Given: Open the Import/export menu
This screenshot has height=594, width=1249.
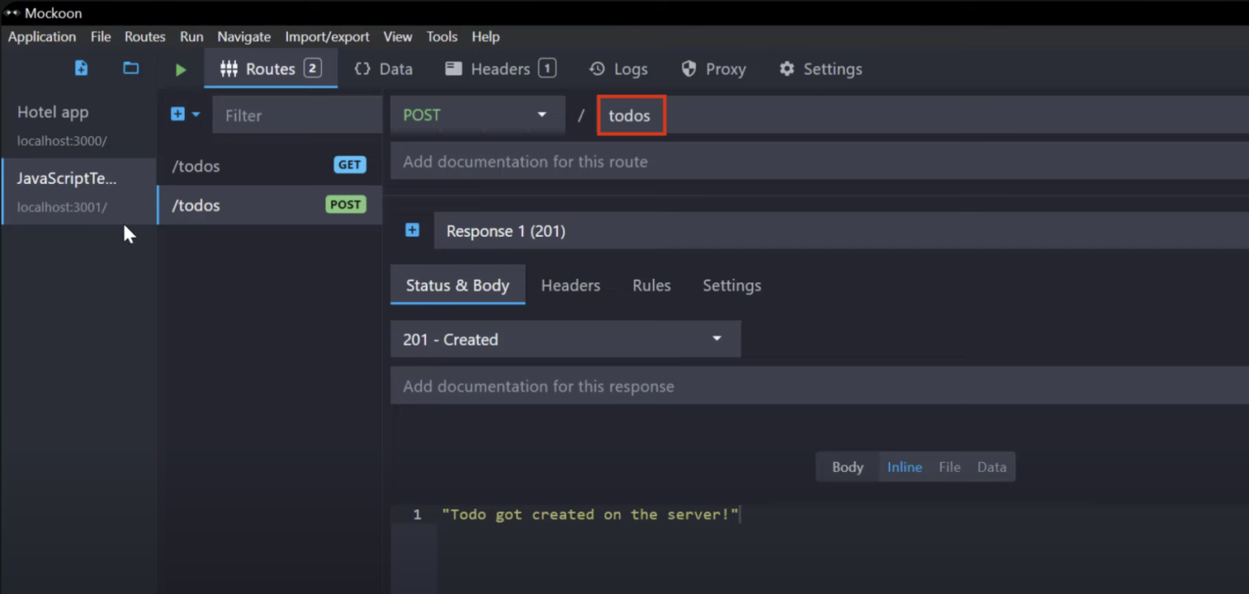Looking at the screenshot, I should [x=327, y=37].
